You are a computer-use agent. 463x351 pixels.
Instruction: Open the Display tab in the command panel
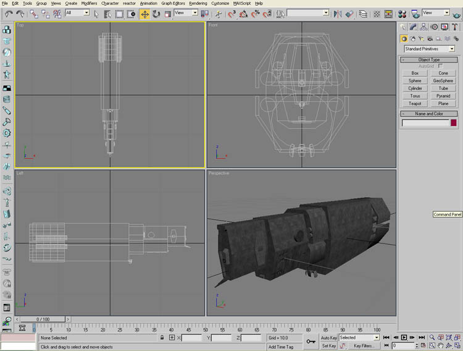(444, 27)
